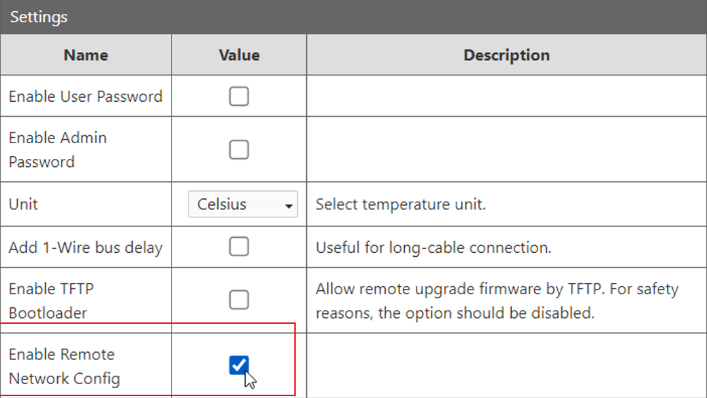Click the 'Useful for long-cable connection.' description
Image resolution: width=707 pixels, height=398 pixels.
pos(433,248)
